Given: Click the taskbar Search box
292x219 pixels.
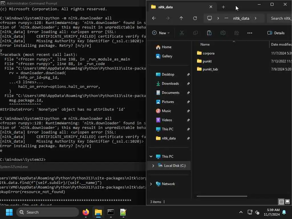Looking at the screenshot, I should pyautogui.click(x=48, y=212).
